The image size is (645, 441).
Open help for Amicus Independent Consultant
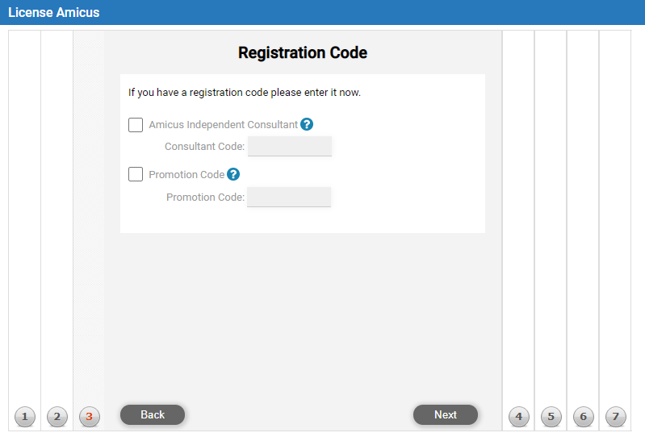307,124
